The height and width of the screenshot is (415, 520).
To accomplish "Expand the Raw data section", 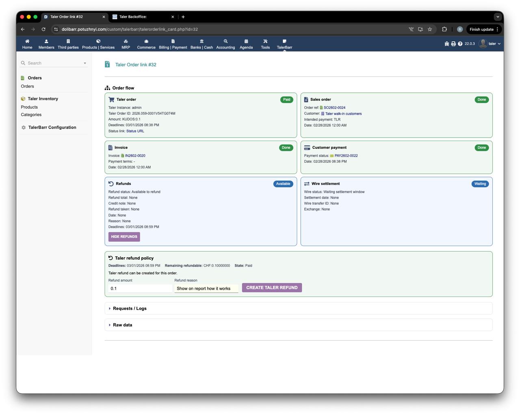I will (122, 325).
